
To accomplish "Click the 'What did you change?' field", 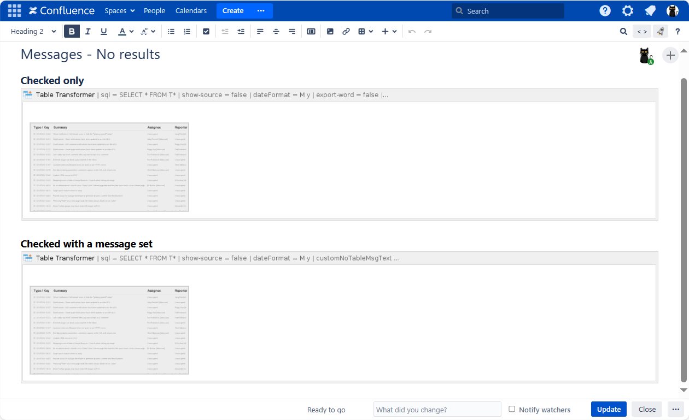I will [437, 410].
